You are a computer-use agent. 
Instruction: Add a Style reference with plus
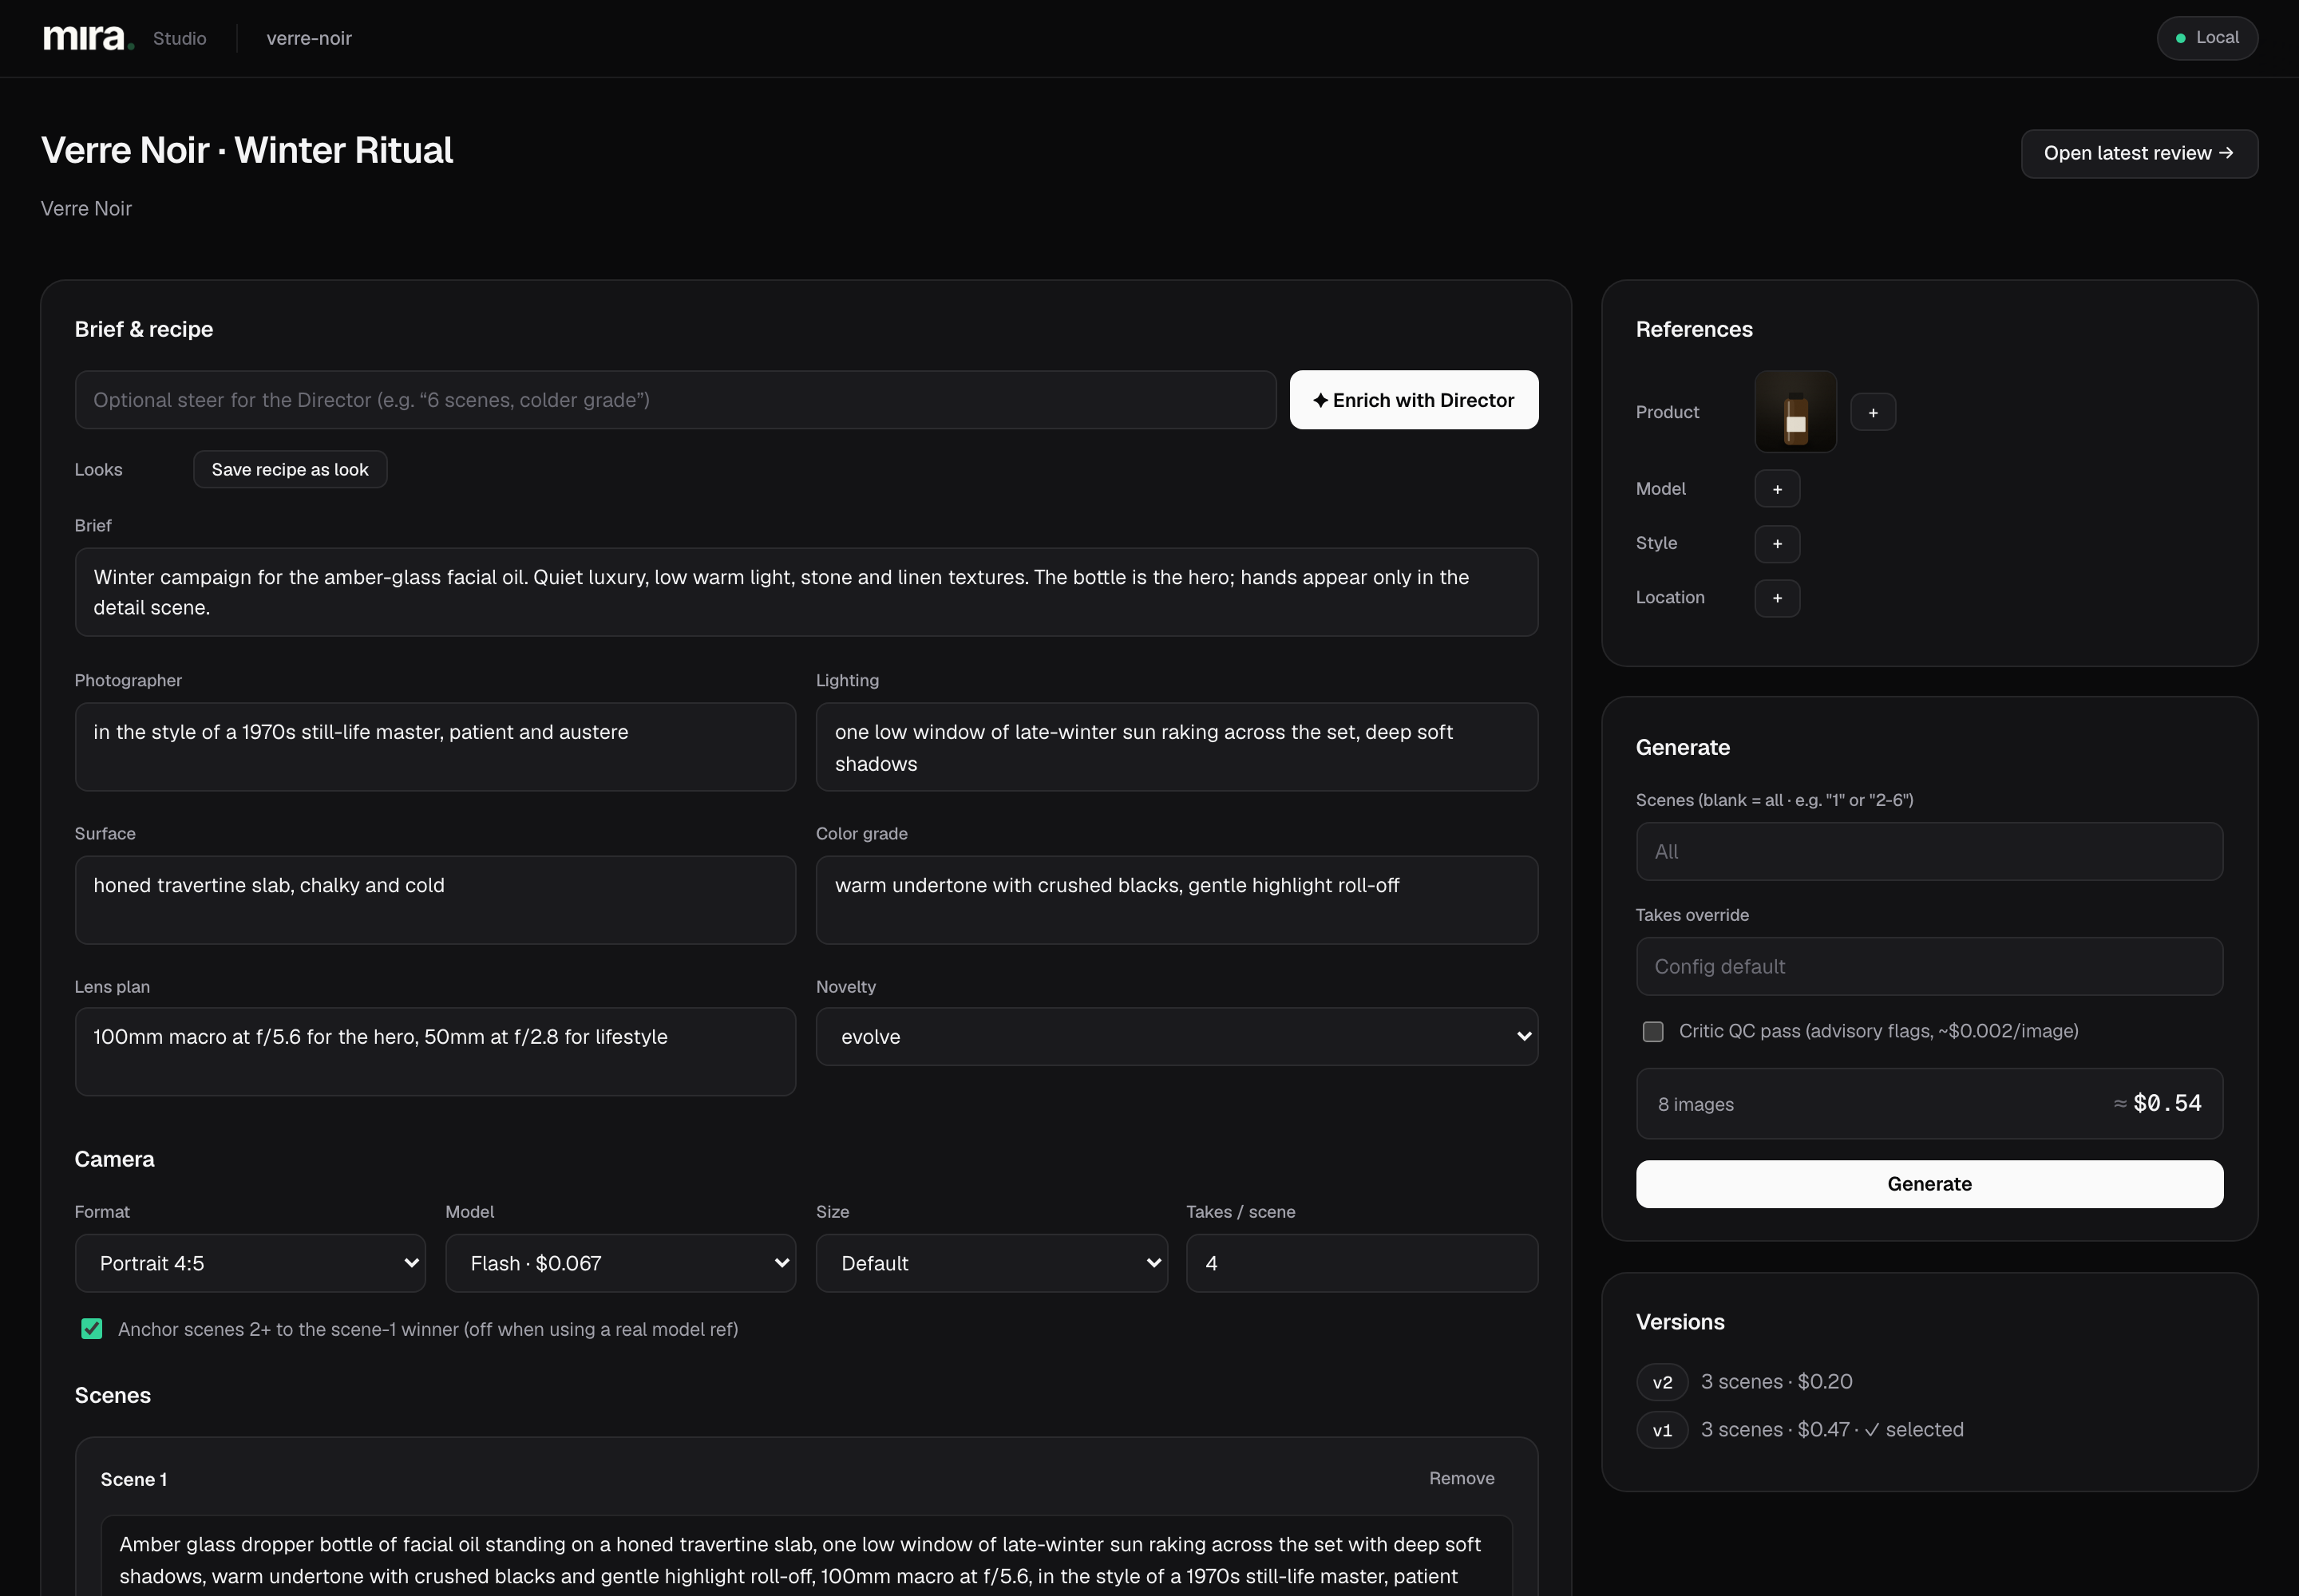(x=1777, y=544)
